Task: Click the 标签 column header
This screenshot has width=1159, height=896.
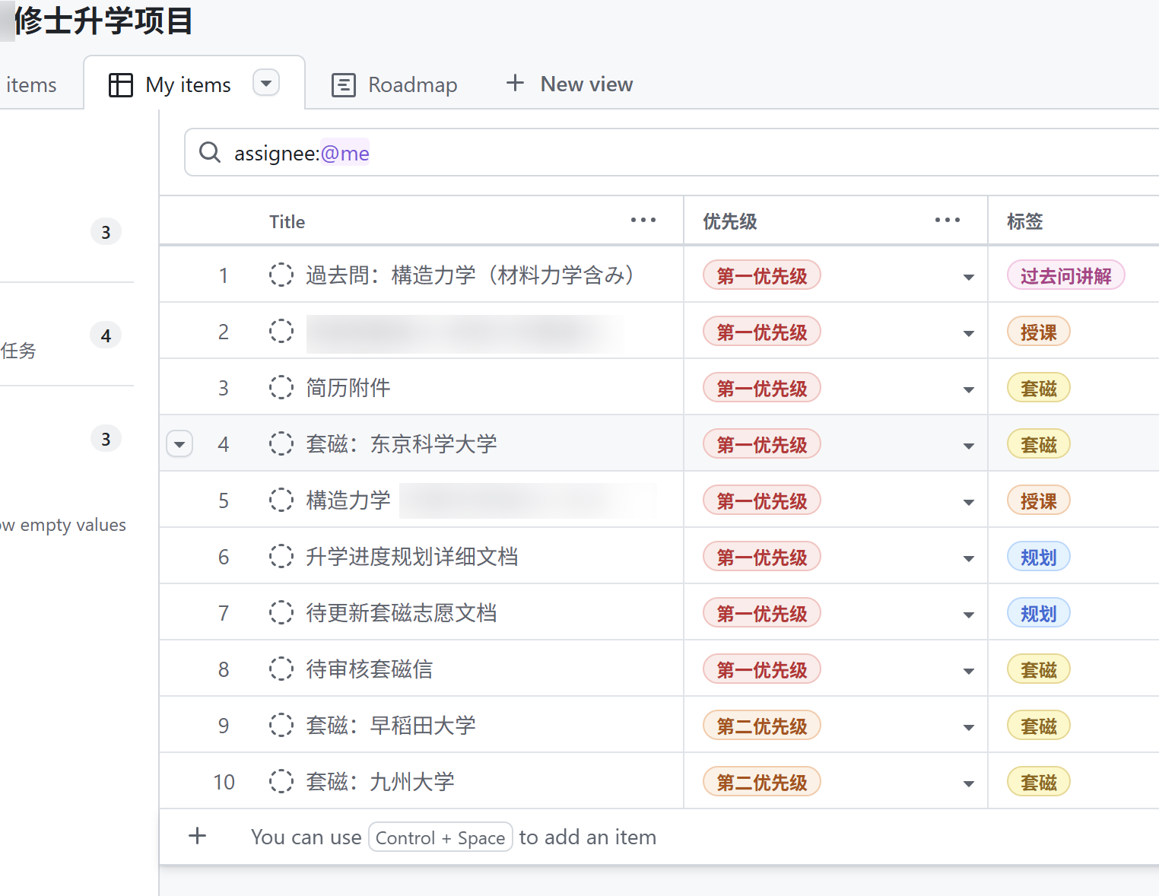Action: point(1024,221)
